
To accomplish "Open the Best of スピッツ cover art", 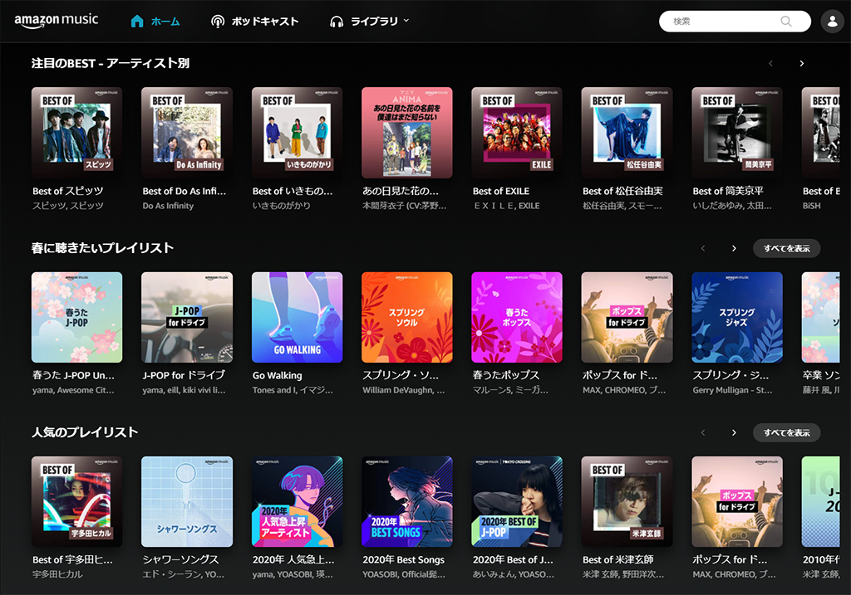I will tap(76, 133).
